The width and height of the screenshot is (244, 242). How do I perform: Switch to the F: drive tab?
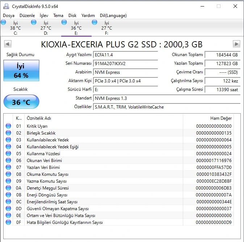pyautogui.click(x=106, y=28)
